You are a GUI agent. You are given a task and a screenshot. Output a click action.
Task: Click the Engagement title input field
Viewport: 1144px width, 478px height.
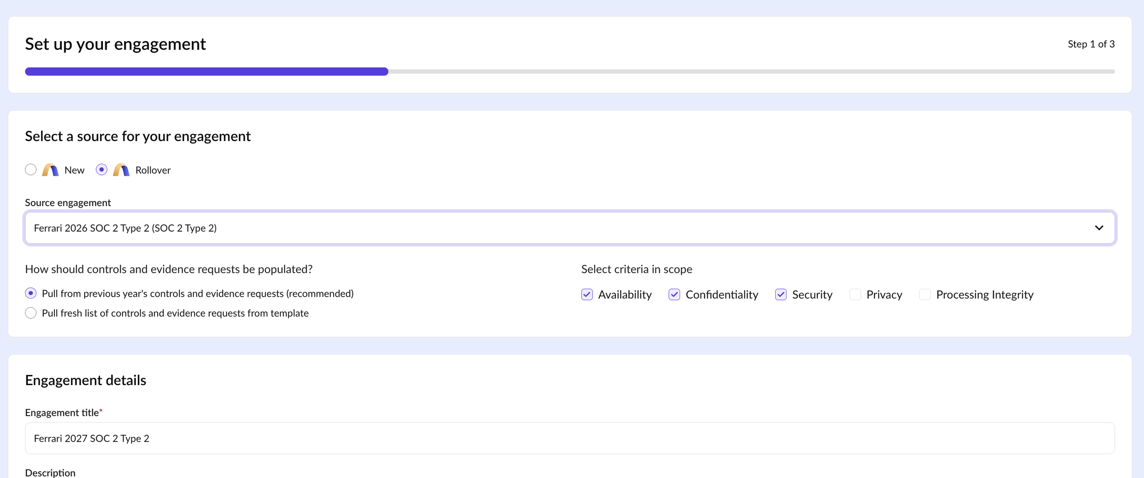(x=570, y=438)
